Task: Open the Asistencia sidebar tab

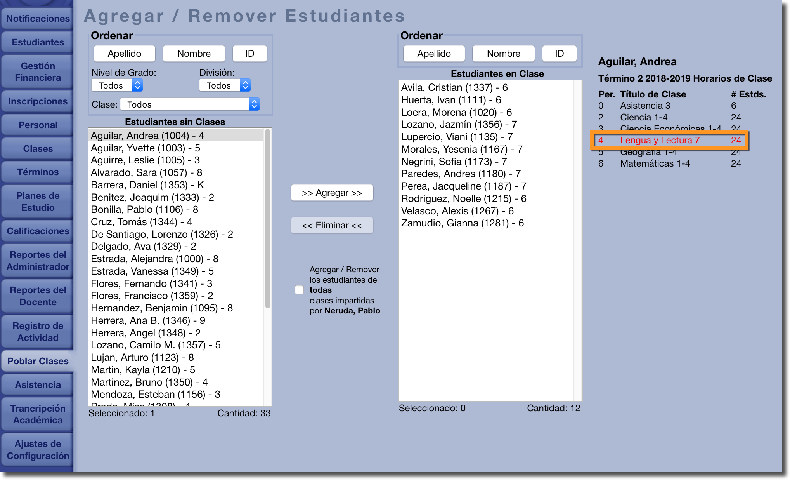Action: tap(38, 385)
